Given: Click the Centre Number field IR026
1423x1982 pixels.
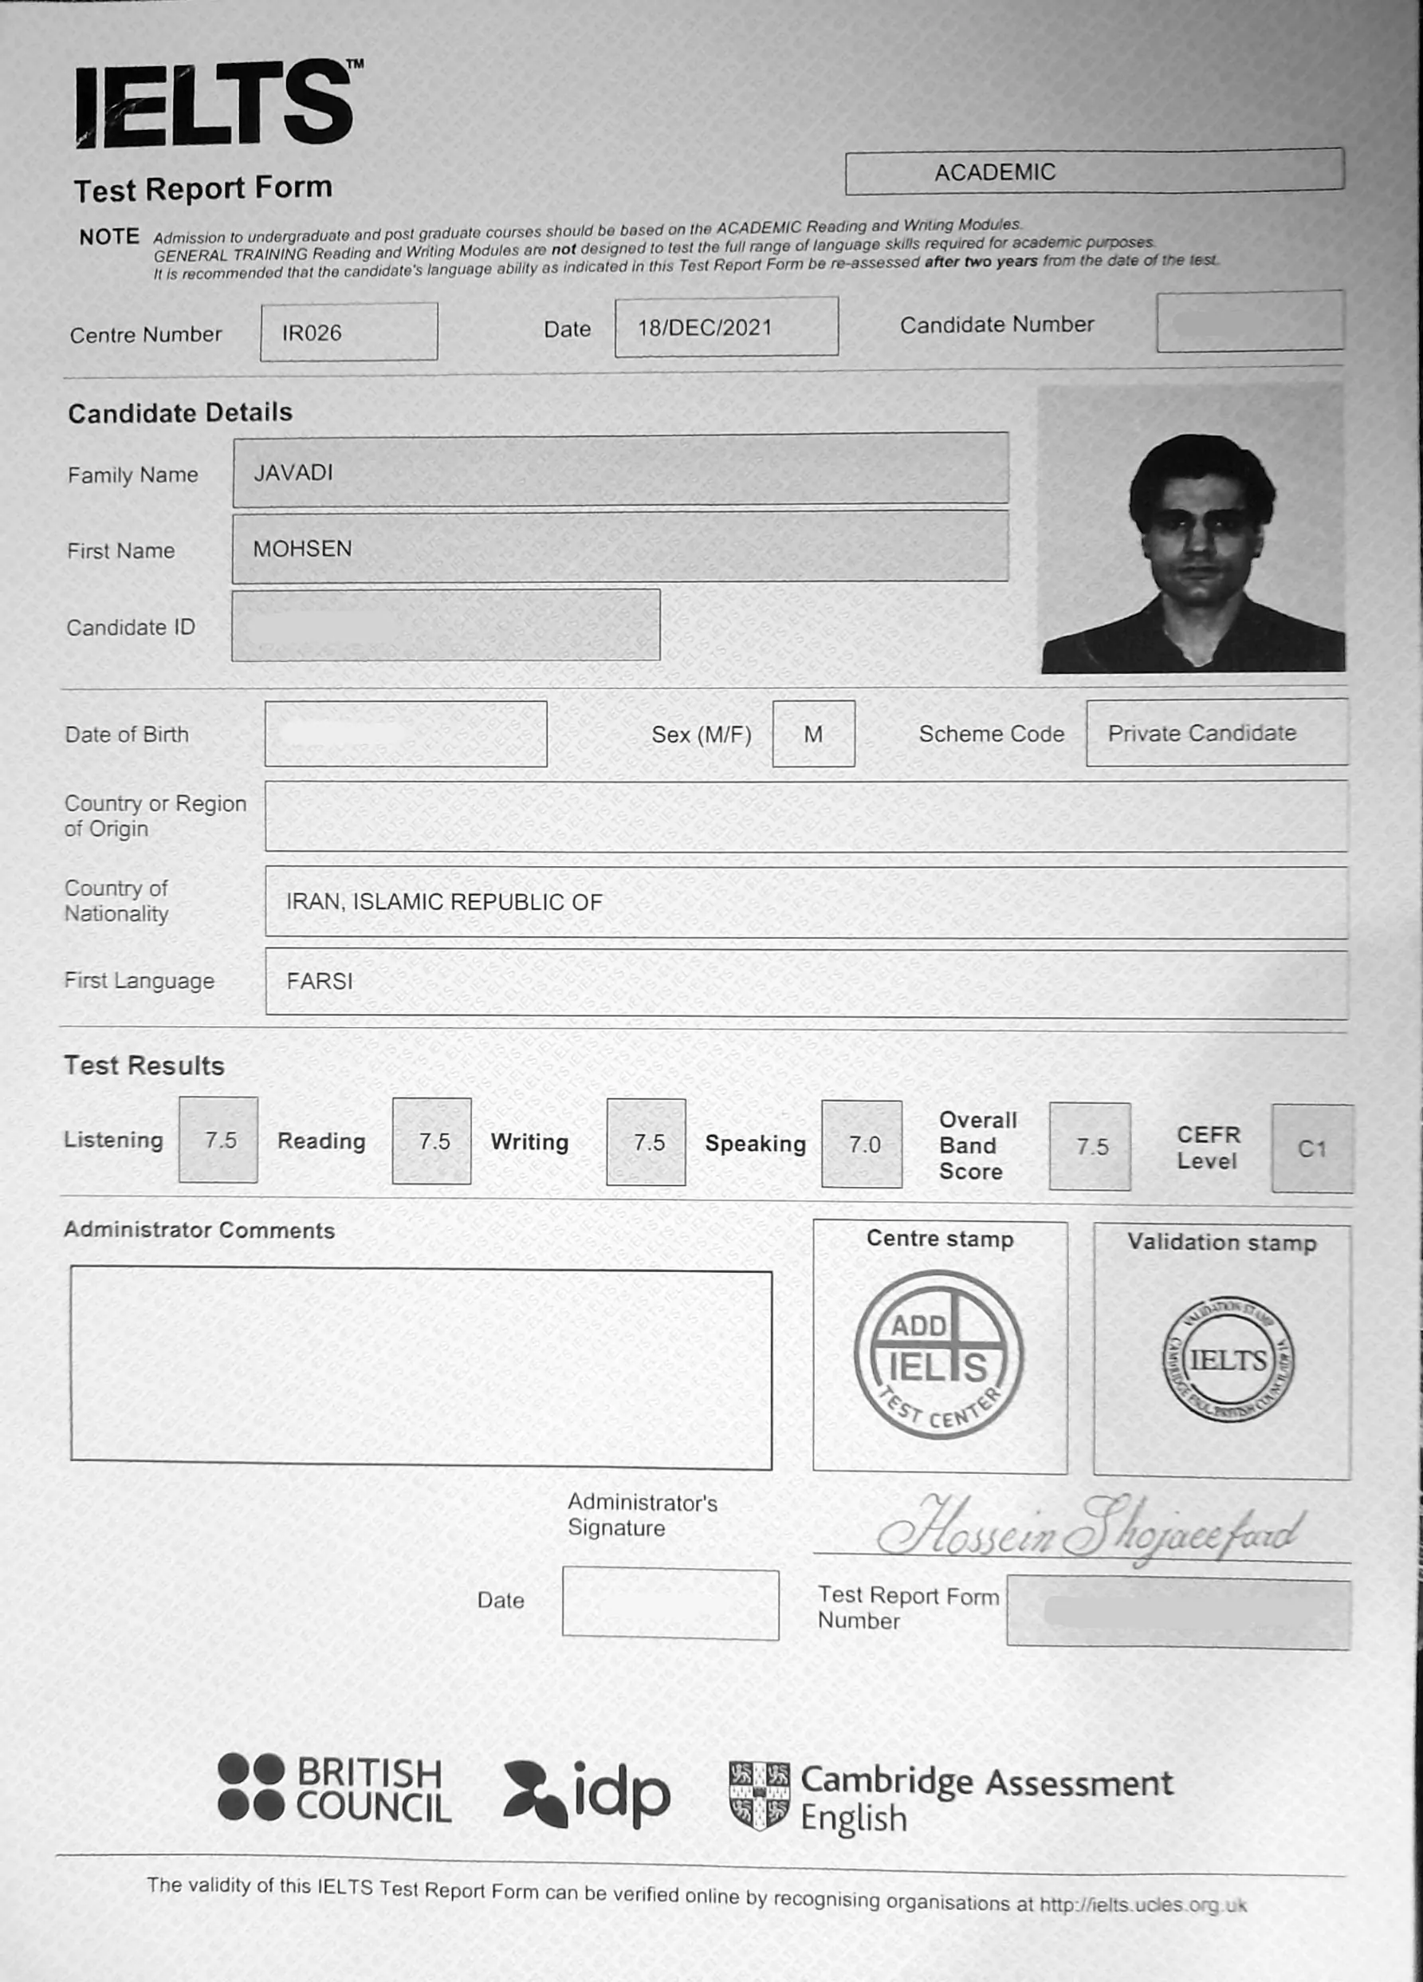Looking at the screenshot, I should click(348, 332).
